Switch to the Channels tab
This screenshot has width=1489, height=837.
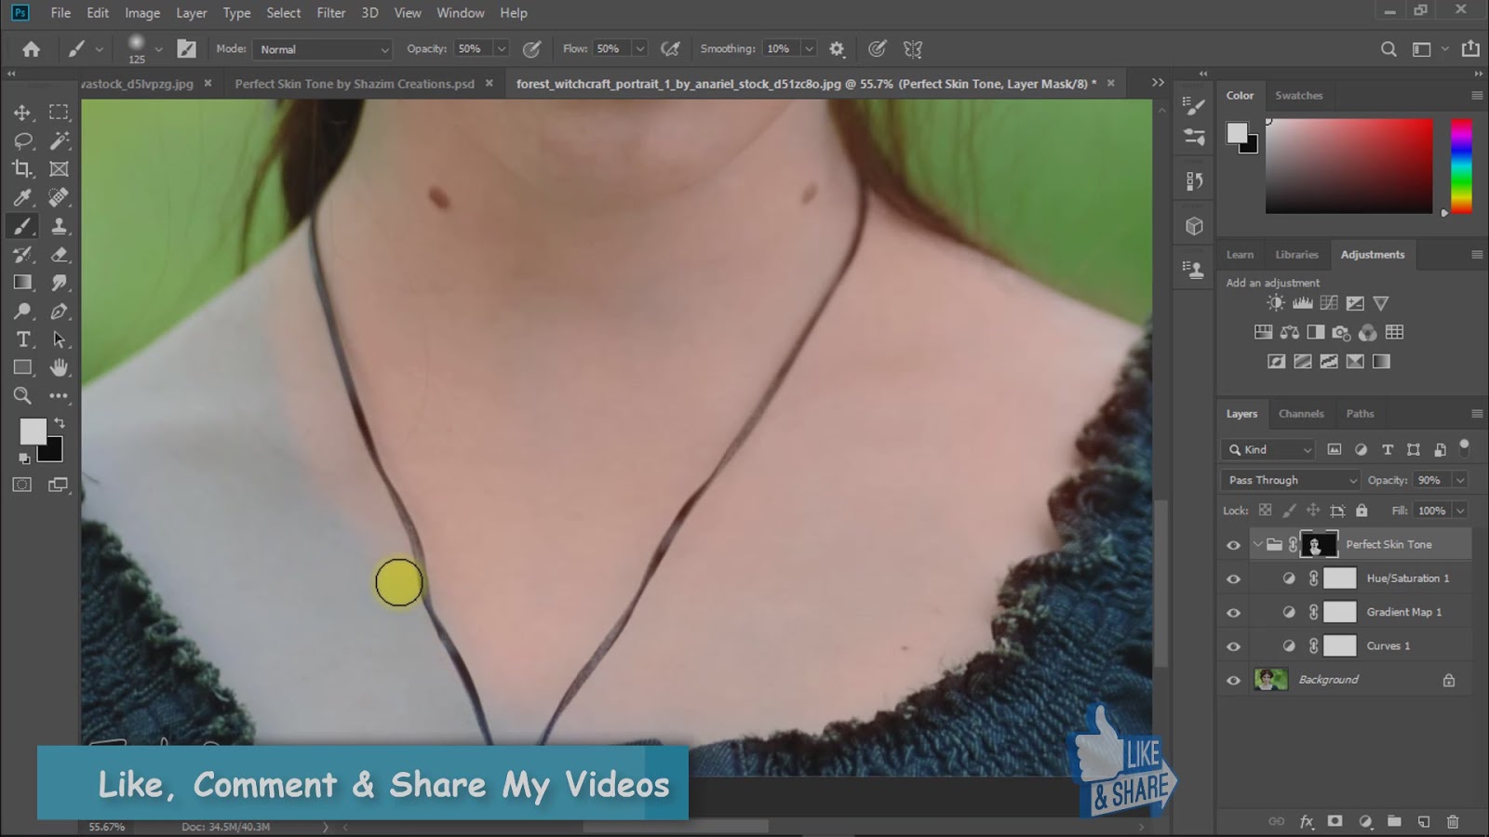click(x=1301, y=413)
